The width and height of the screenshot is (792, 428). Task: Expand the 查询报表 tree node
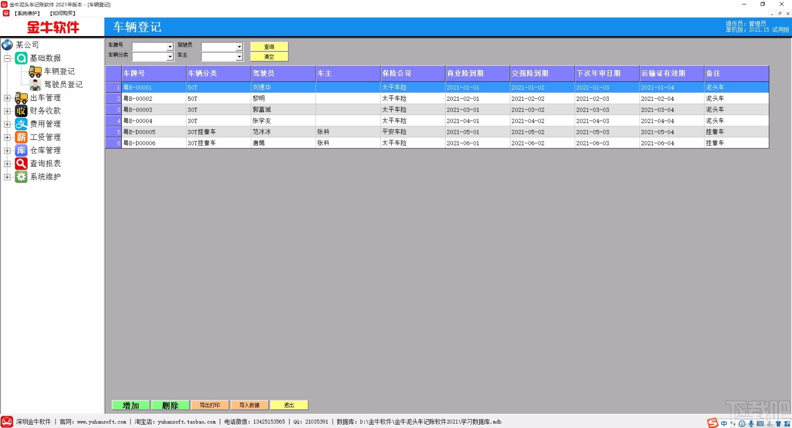(7, 164)
